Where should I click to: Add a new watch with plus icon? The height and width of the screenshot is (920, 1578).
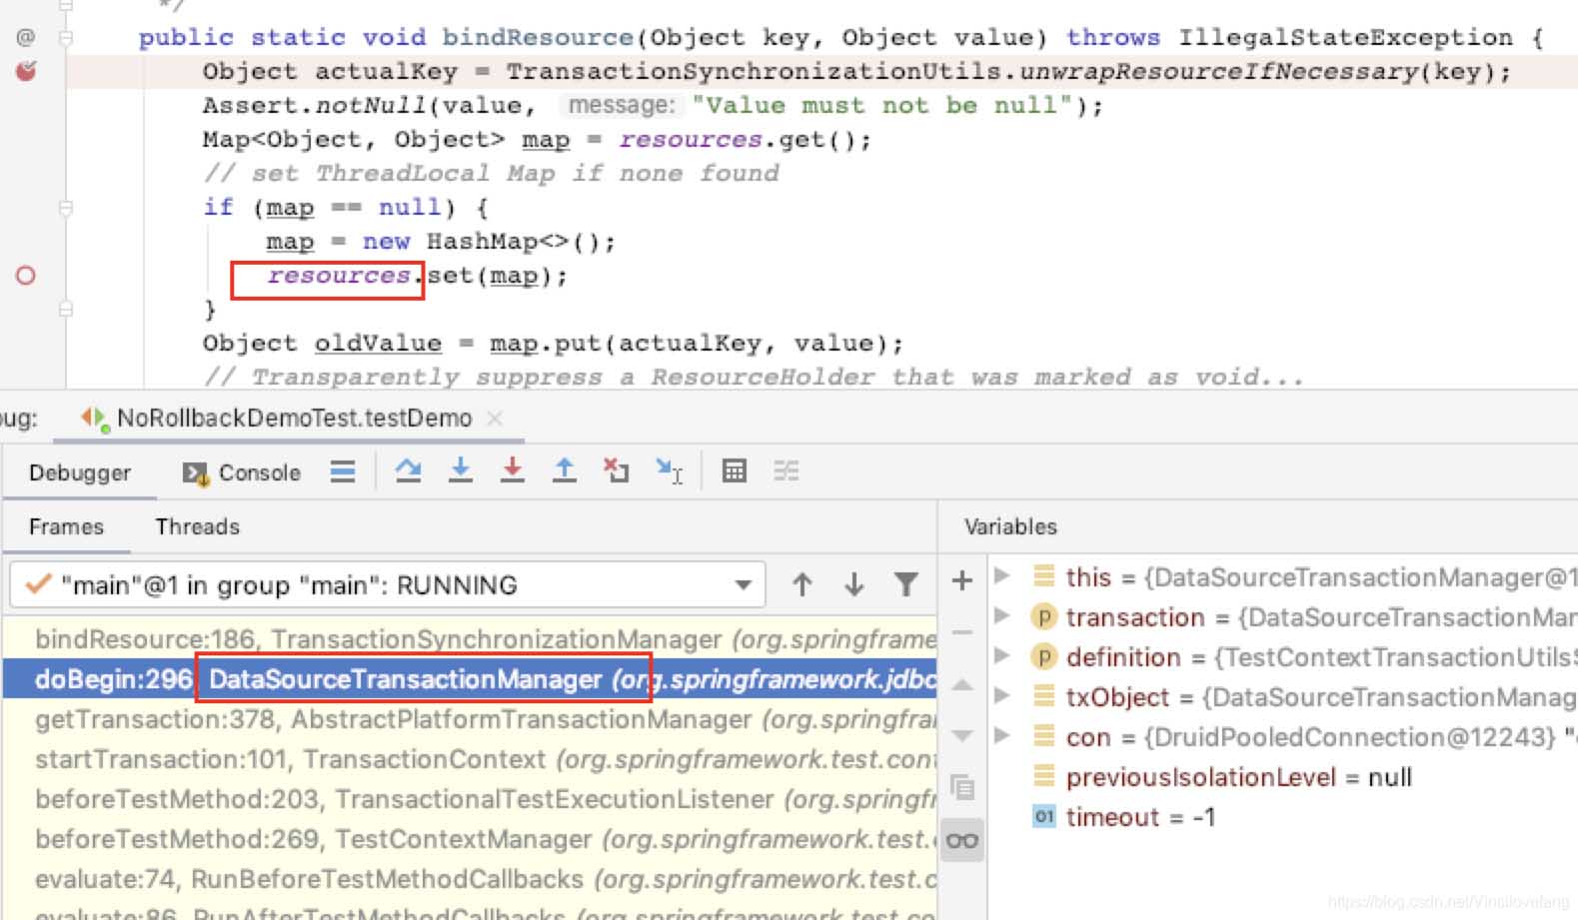[x=962, y=580]
